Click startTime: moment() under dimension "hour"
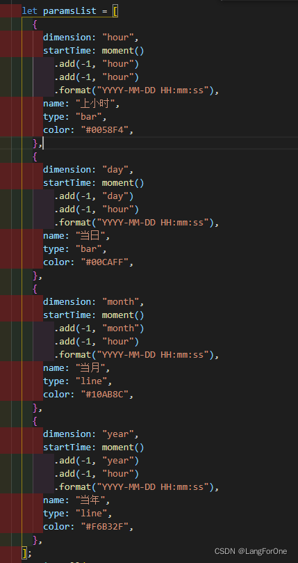The height and width of the screenshot is (563, 298). pos(94,51)
